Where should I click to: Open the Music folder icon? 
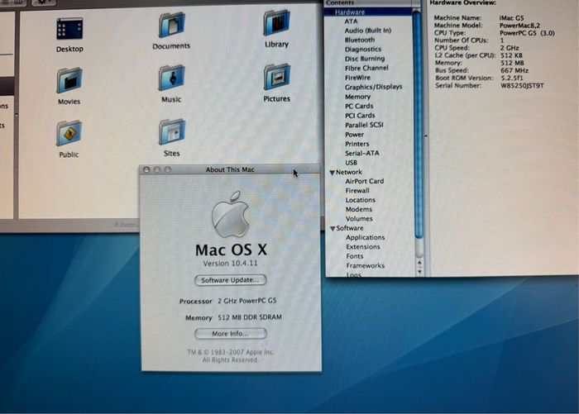pyautogui.click(x=172, y=78)
